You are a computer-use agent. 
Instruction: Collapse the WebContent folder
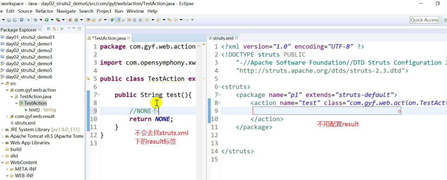click(3, 162)
